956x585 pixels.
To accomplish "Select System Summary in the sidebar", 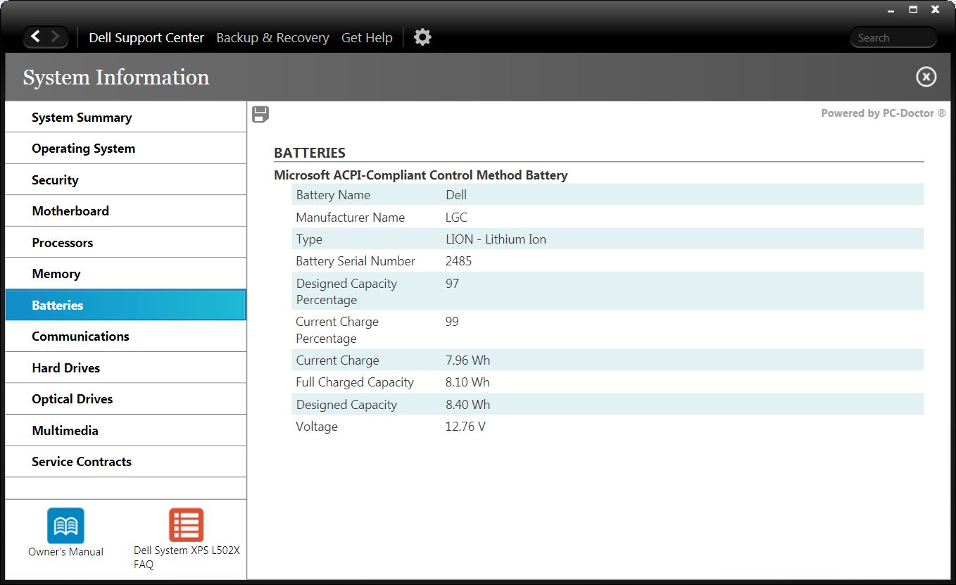I will [x=126, y=118].
